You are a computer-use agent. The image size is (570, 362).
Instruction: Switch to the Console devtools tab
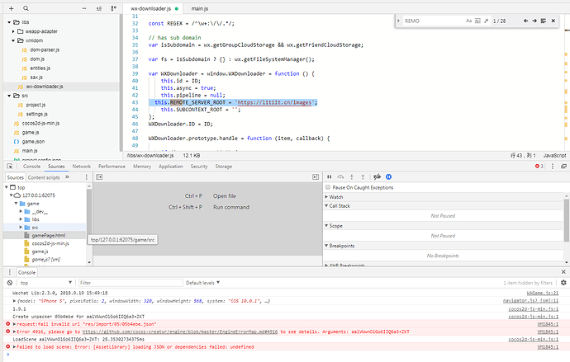click(x=31, y=166)
